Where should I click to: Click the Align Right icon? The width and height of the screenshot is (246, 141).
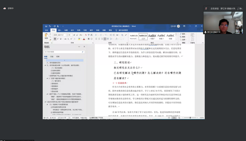(102, 39)
